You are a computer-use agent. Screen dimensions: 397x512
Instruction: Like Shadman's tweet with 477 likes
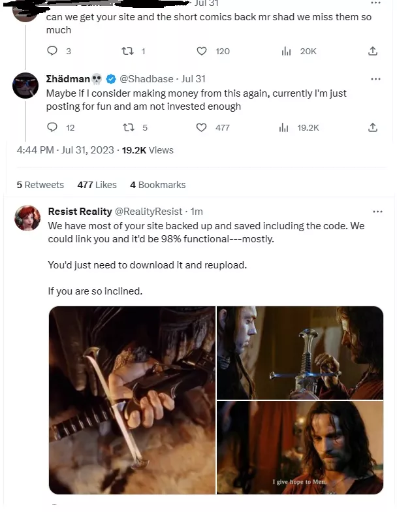[202, 127]
